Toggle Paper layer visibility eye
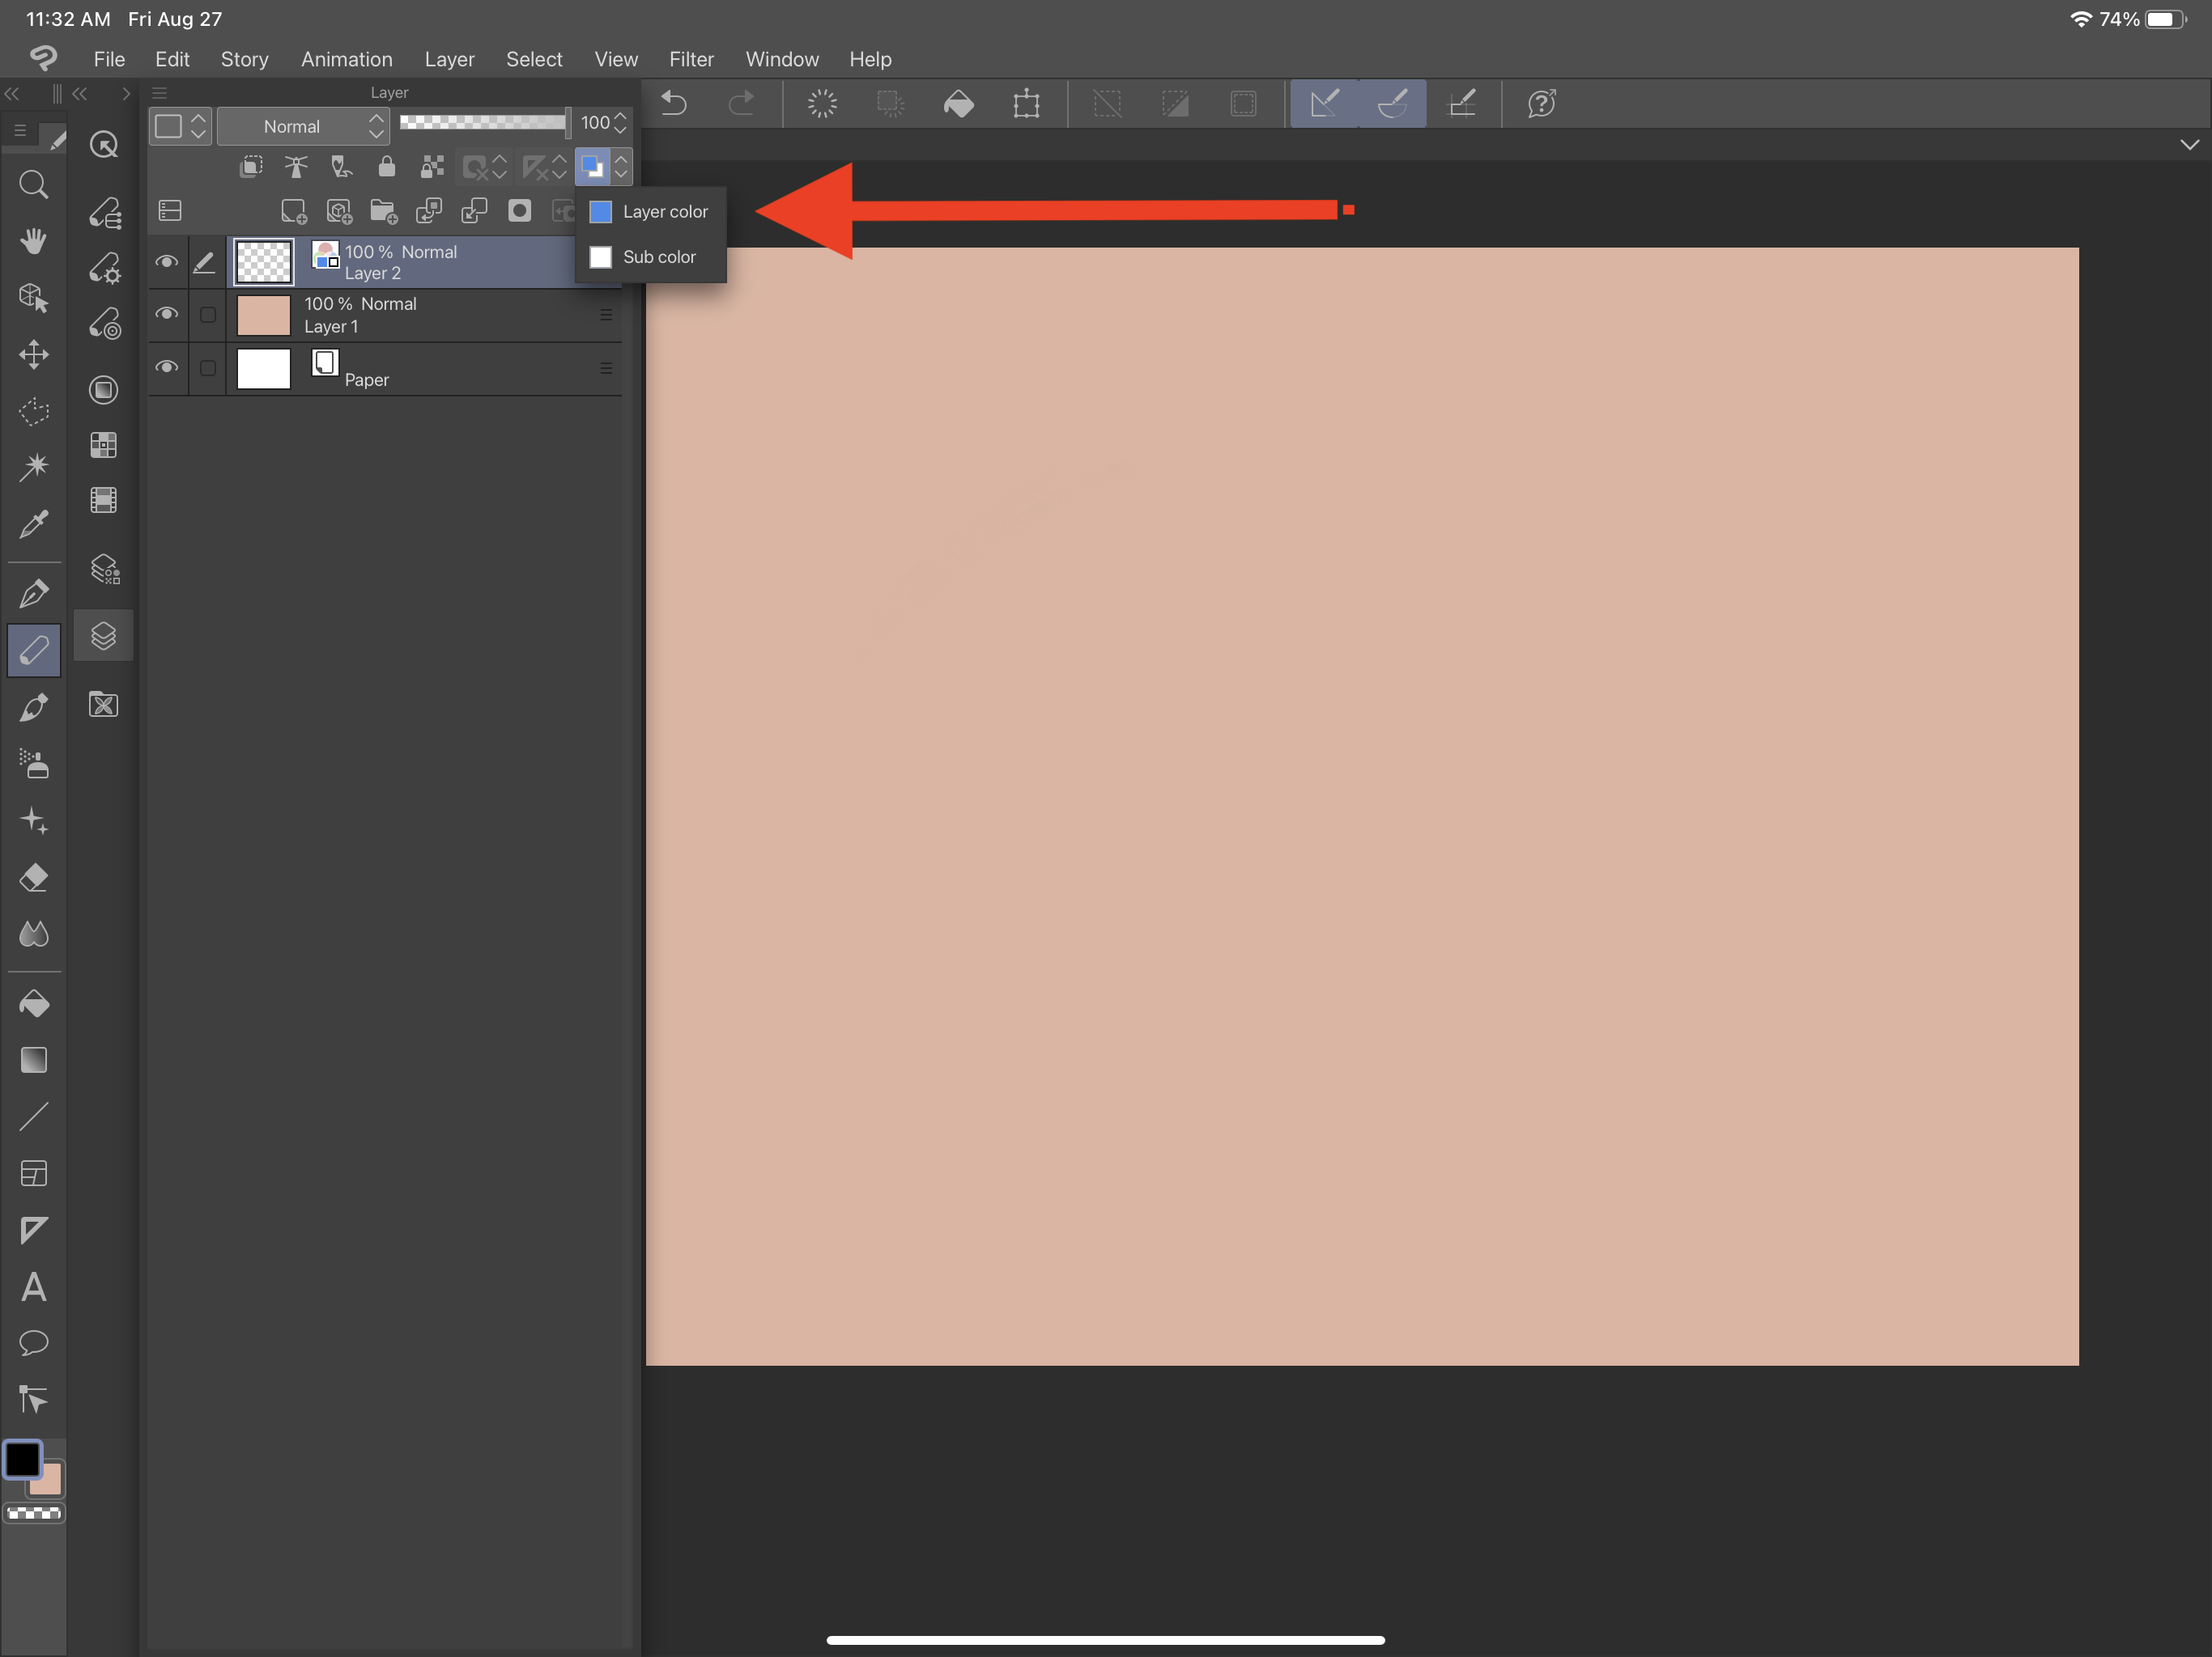The height and width of the screenshot is (1657, 2212). point(167,368)
